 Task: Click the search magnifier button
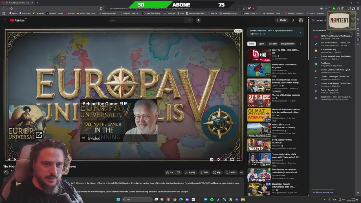[189, 20]
